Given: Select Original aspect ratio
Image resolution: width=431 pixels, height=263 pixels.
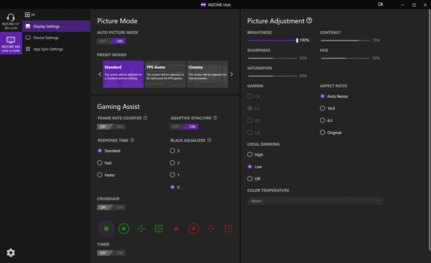Looking at the screenshot, I should coord(331,132).
